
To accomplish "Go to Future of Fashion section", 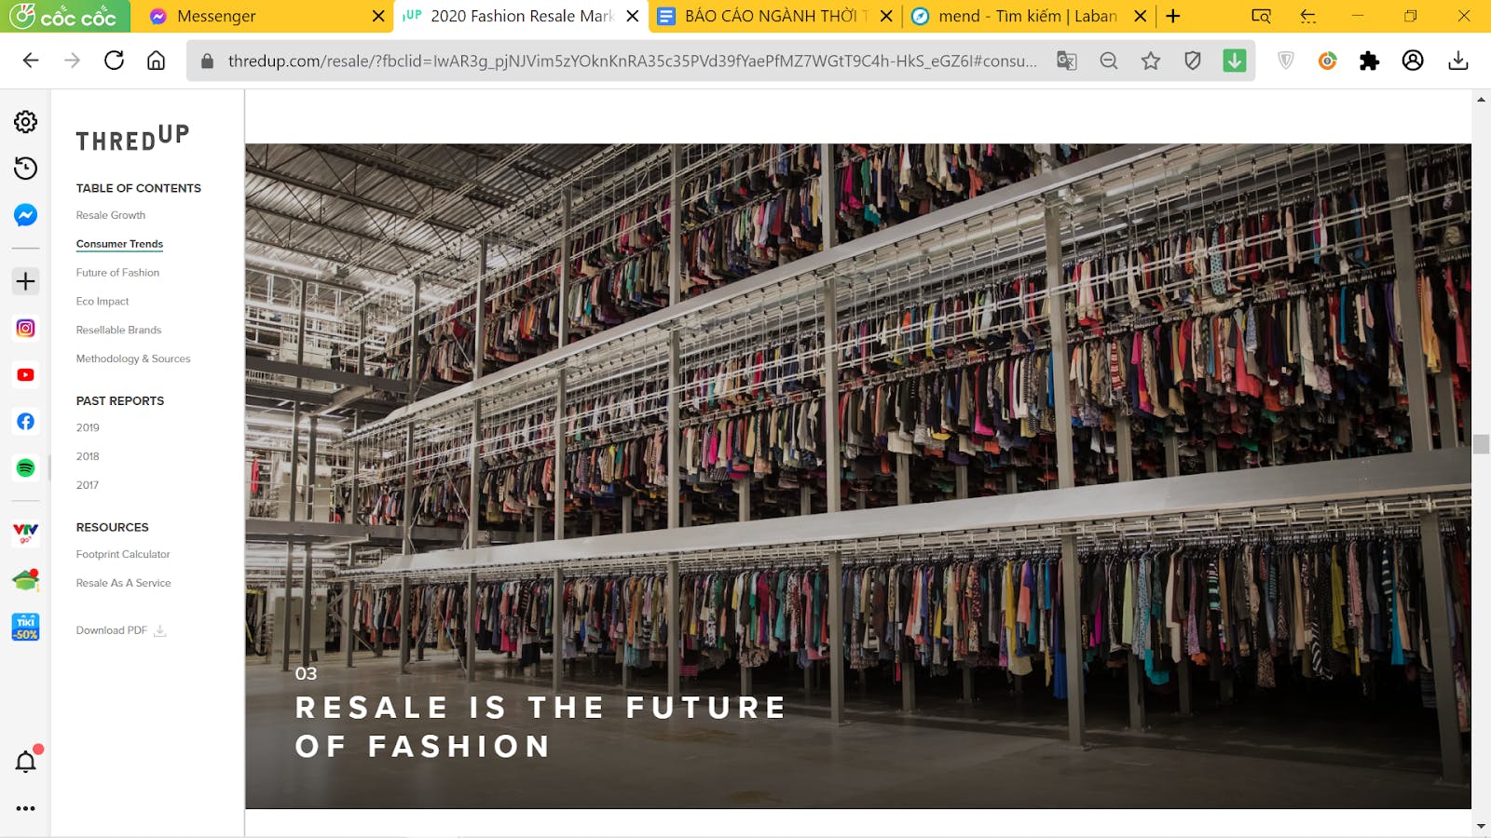I will [x=117, y=273].
